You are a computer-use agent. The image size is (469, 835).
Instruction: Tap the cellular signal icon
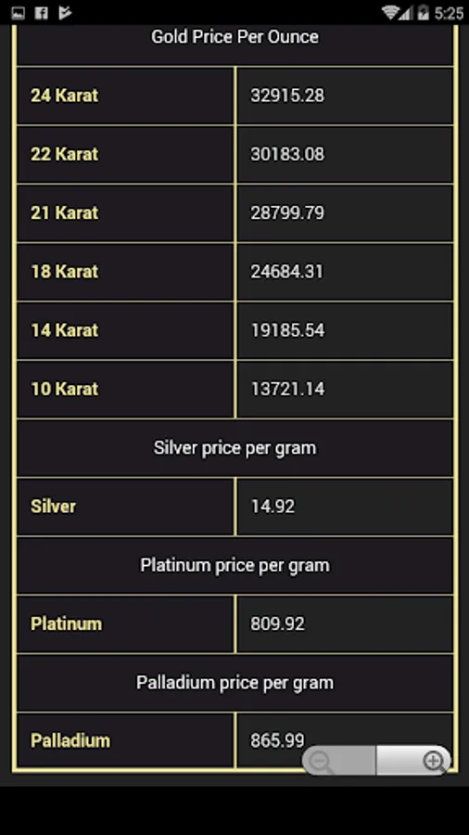click(406, 13)
